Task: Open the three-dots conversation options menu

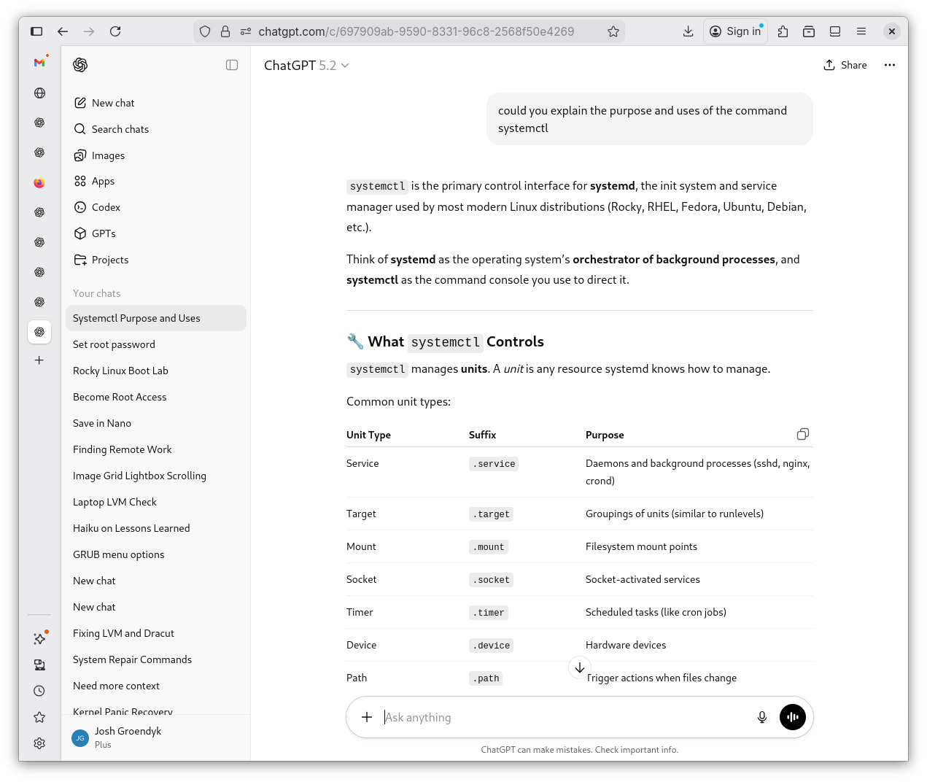Action: point(889,65)
